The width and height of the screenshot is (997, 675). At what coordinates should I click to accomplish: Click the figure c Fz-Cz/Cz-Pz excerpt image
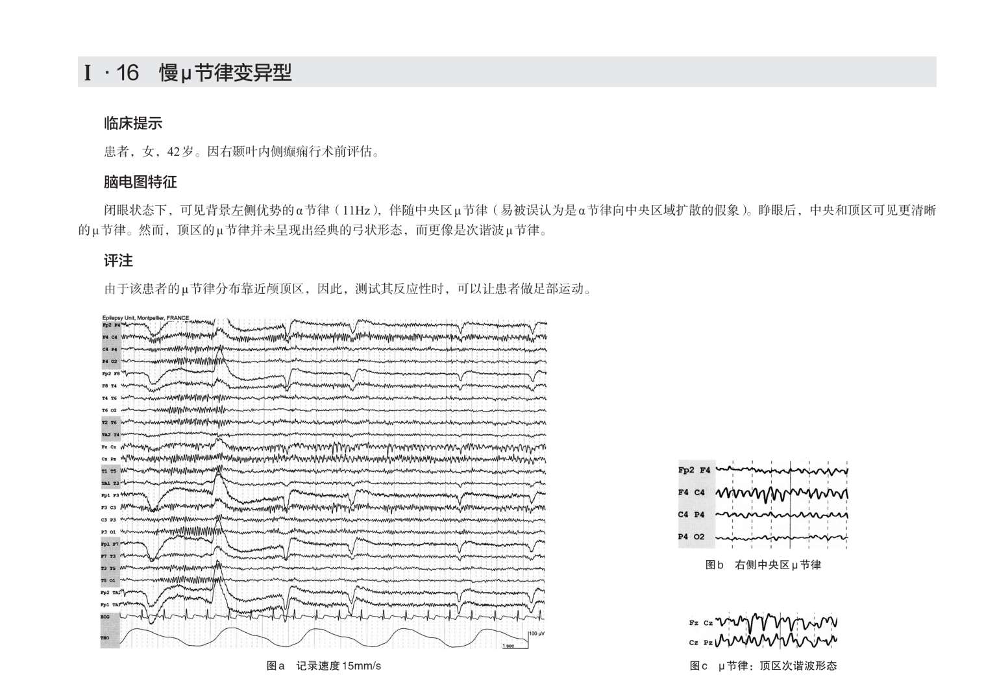(x=763, y=632)
